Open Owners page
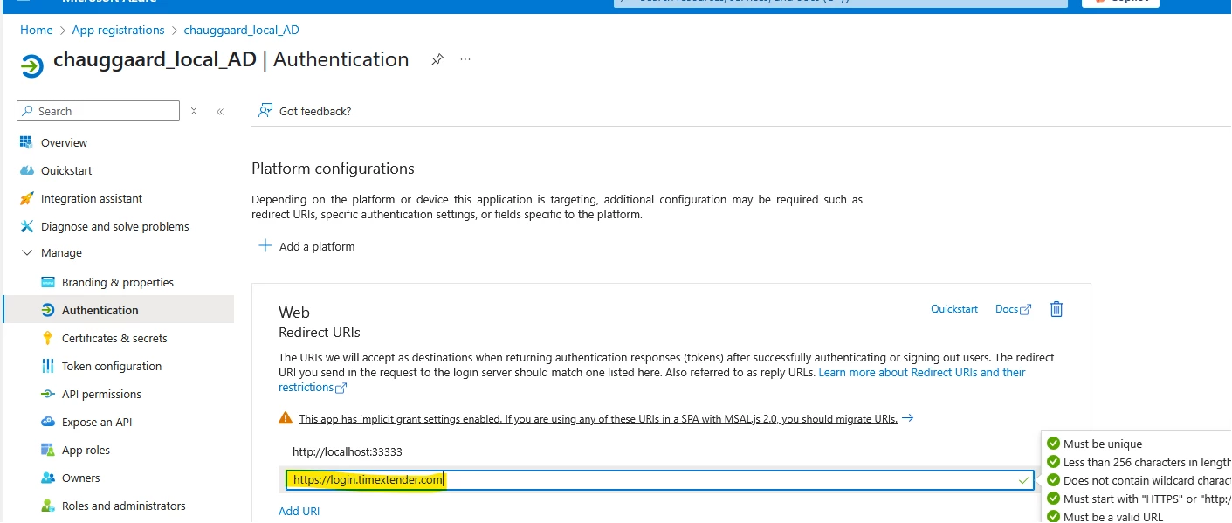The image size is (1232, 523). [x=81, y=478]
